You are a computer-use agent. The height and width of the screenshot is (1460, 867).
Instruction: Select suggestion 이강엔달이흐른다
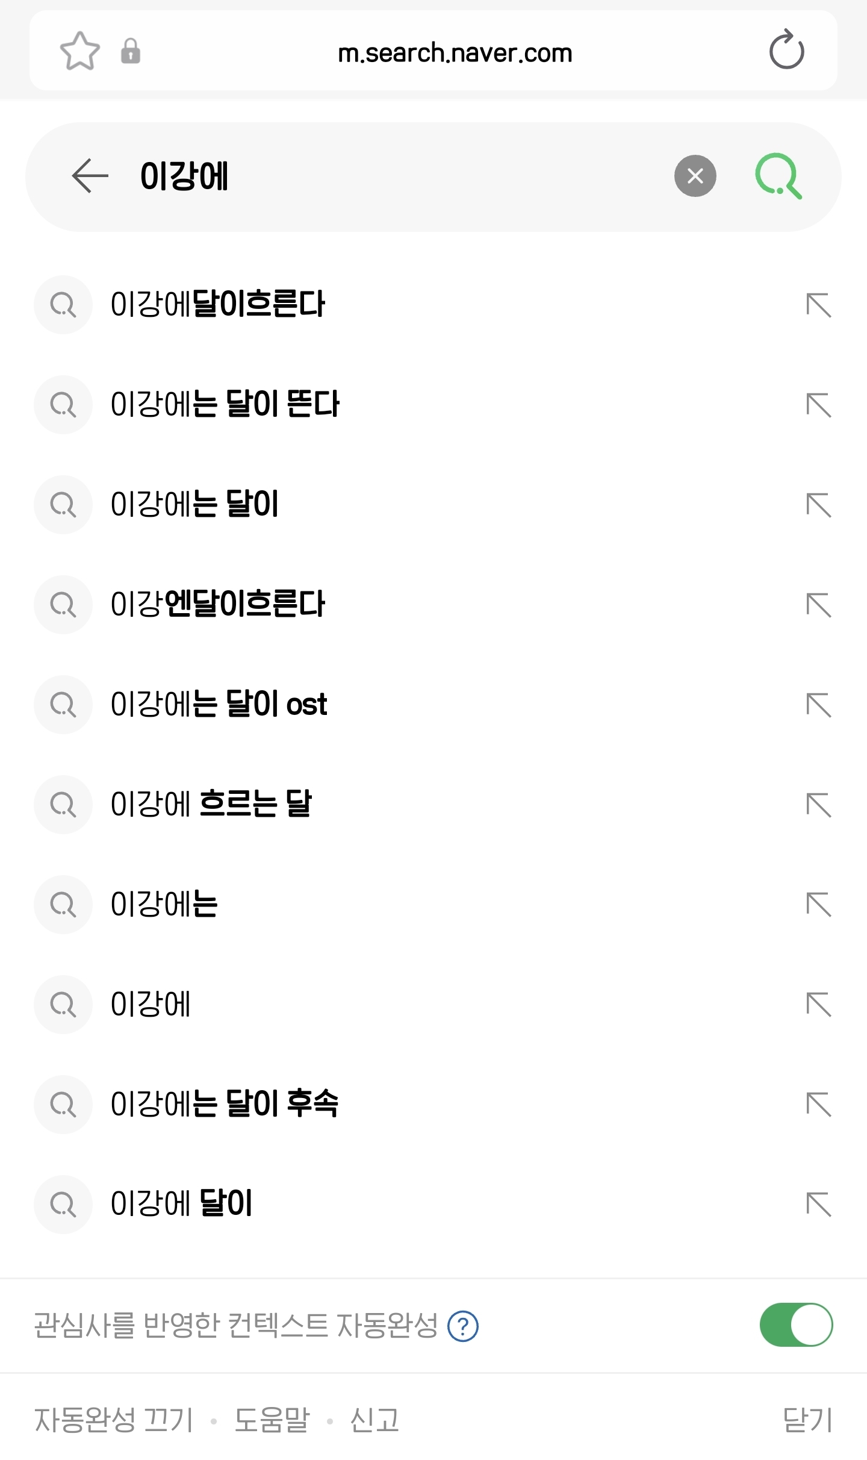pyautogui.click(x=217, y=604)
